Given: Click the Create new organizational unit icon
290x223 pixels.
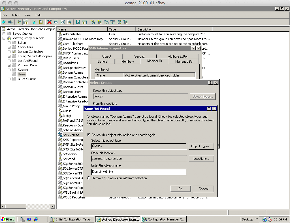Looking at the screenshot, I should pyautogui.click(x=106, y=22).
